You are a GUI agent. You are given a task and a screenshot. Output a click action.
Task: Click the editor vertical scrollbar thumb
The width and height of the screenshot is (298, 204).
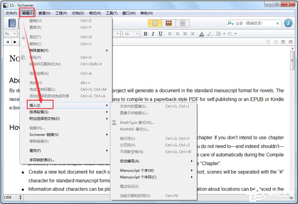tap(292, 61)
